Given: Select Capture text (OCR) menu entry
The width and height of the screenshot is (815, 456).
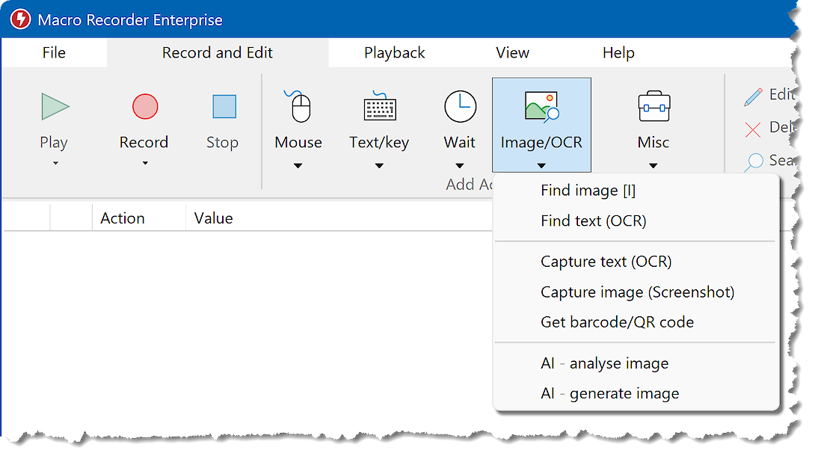Looking at the screenshot, I should click(606, 262).
